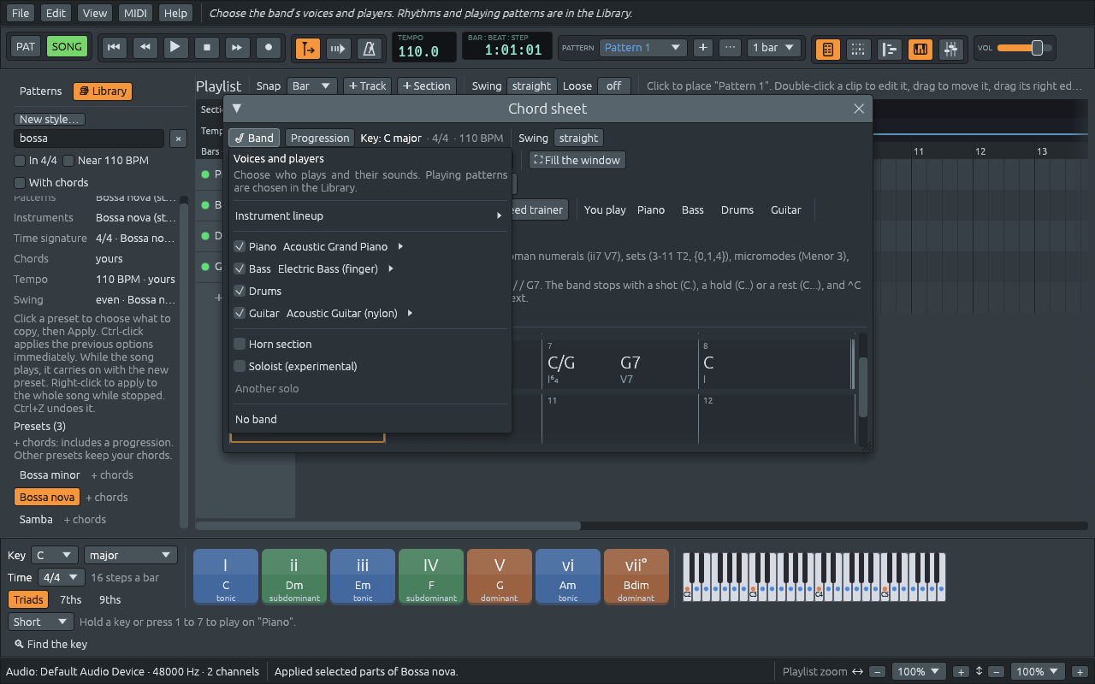
Task: Open the mixer sliders panel icon
Action: pos(950,49)
